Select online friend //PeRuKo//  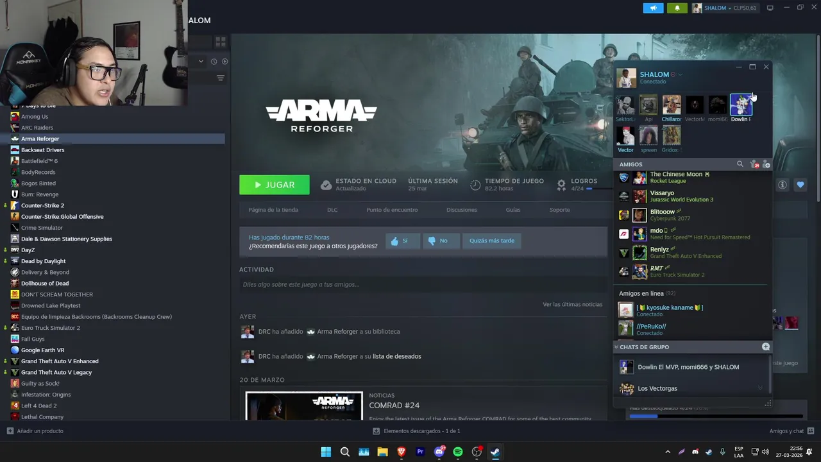(x=693, y=329)
